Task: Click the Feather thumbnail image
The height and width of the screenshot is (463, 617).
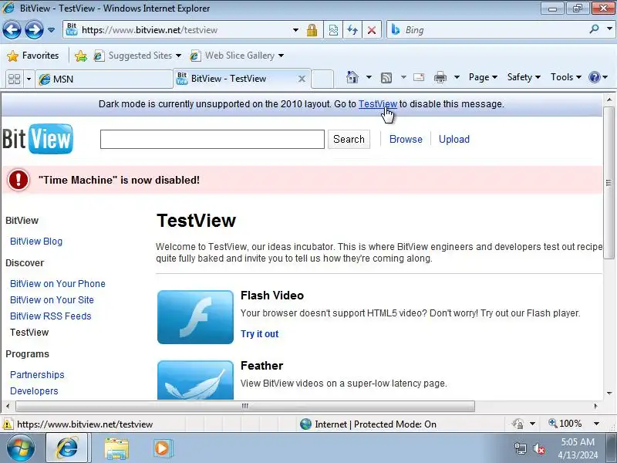Action: (195, 380)
